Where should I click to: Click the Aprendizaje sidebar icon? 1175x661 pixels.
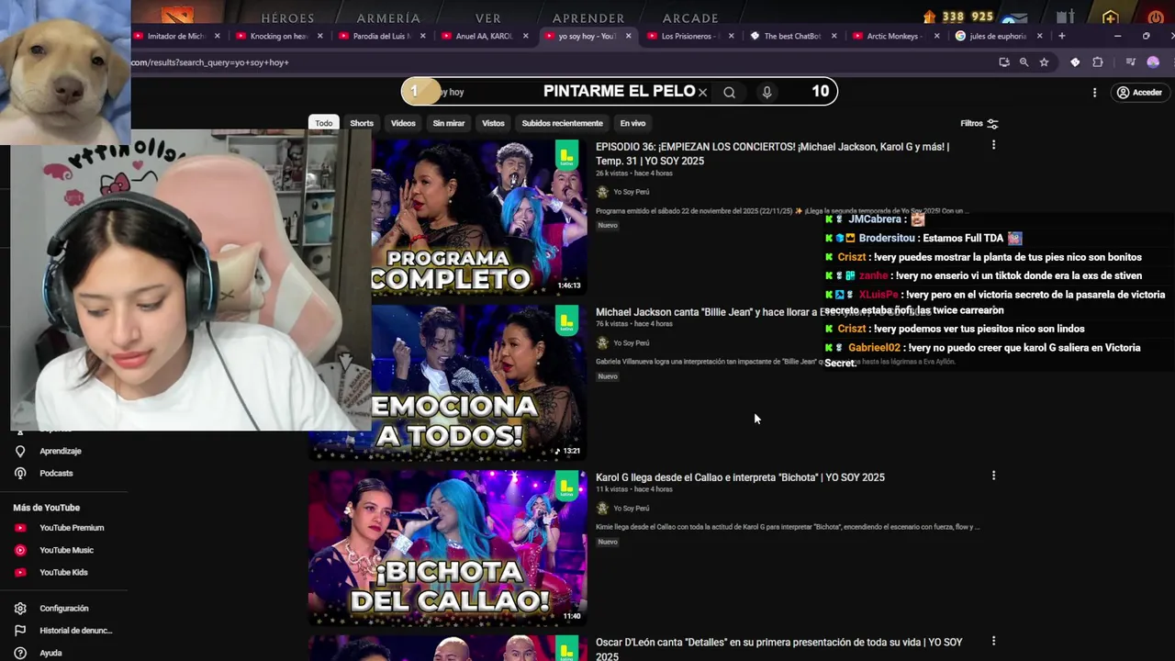click(20, 451)
